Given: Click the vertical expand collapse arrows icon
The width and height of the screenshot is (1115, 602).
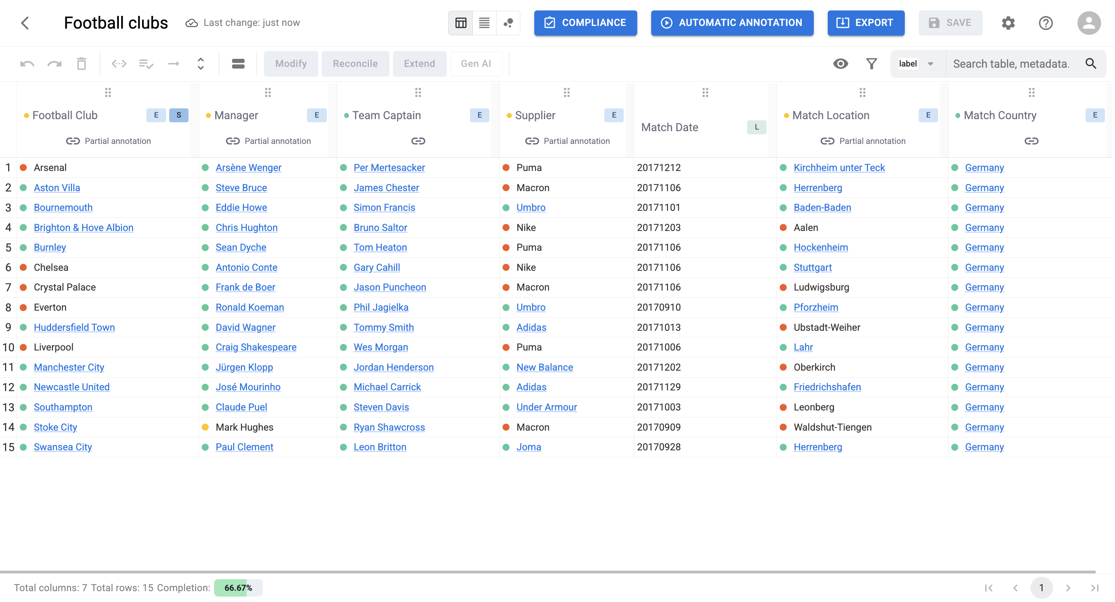Looking at the screenshot, I should click(201, 64).
